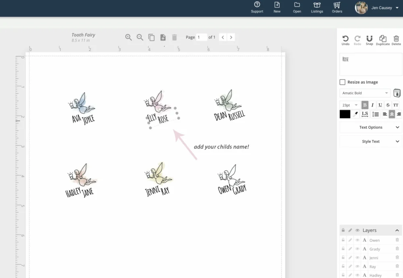The image size is (403, 278).
Task: Open Listings from the top menu
Action: [317, 7]
